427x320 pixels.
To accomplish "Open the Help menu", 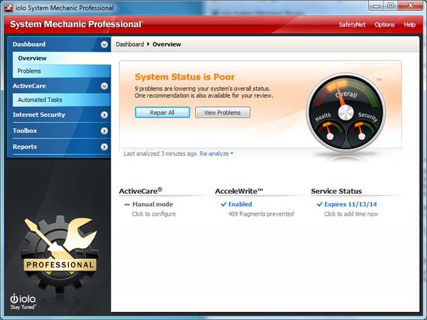I will (x=409, y=25).
